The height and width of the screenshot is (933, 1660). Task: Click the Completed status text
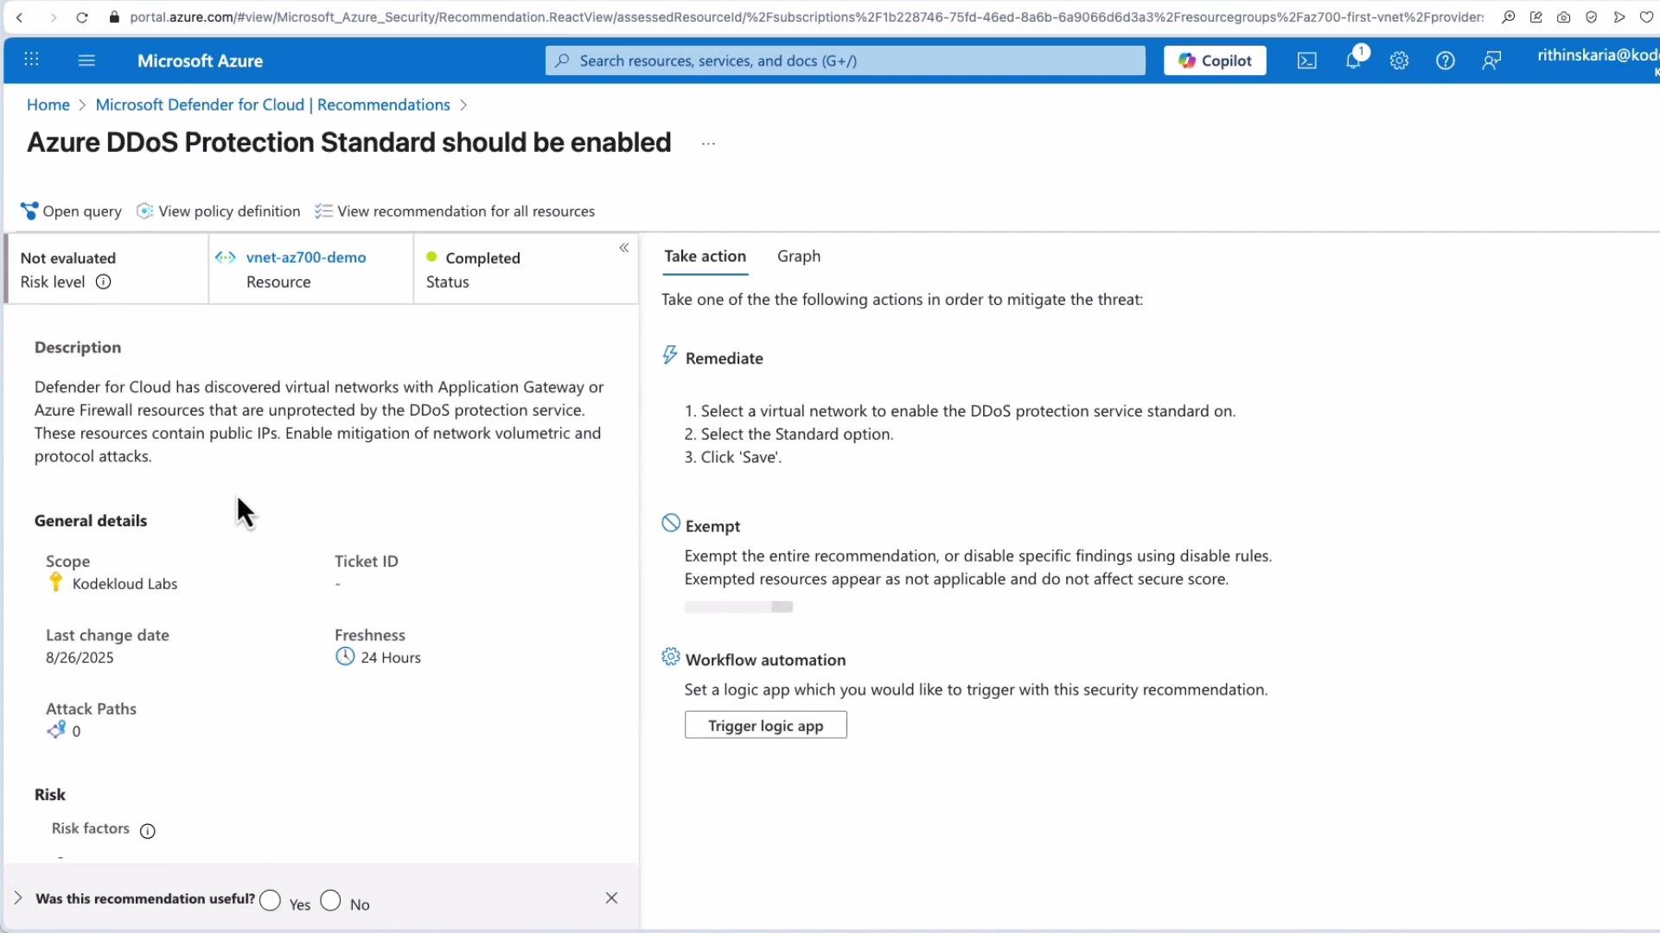point(482,258)
